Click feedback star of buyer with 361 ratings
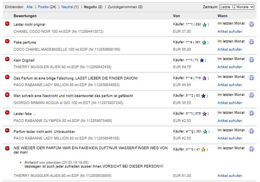 (204, 42)
